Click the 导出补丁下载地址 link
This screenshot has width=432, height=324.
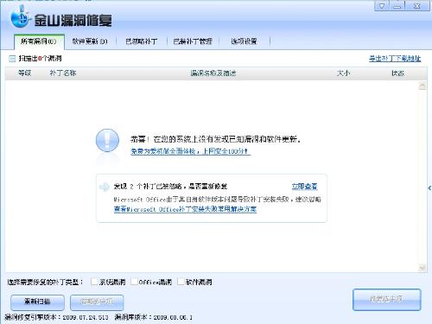pyautogui.click(x=395, y=59)
